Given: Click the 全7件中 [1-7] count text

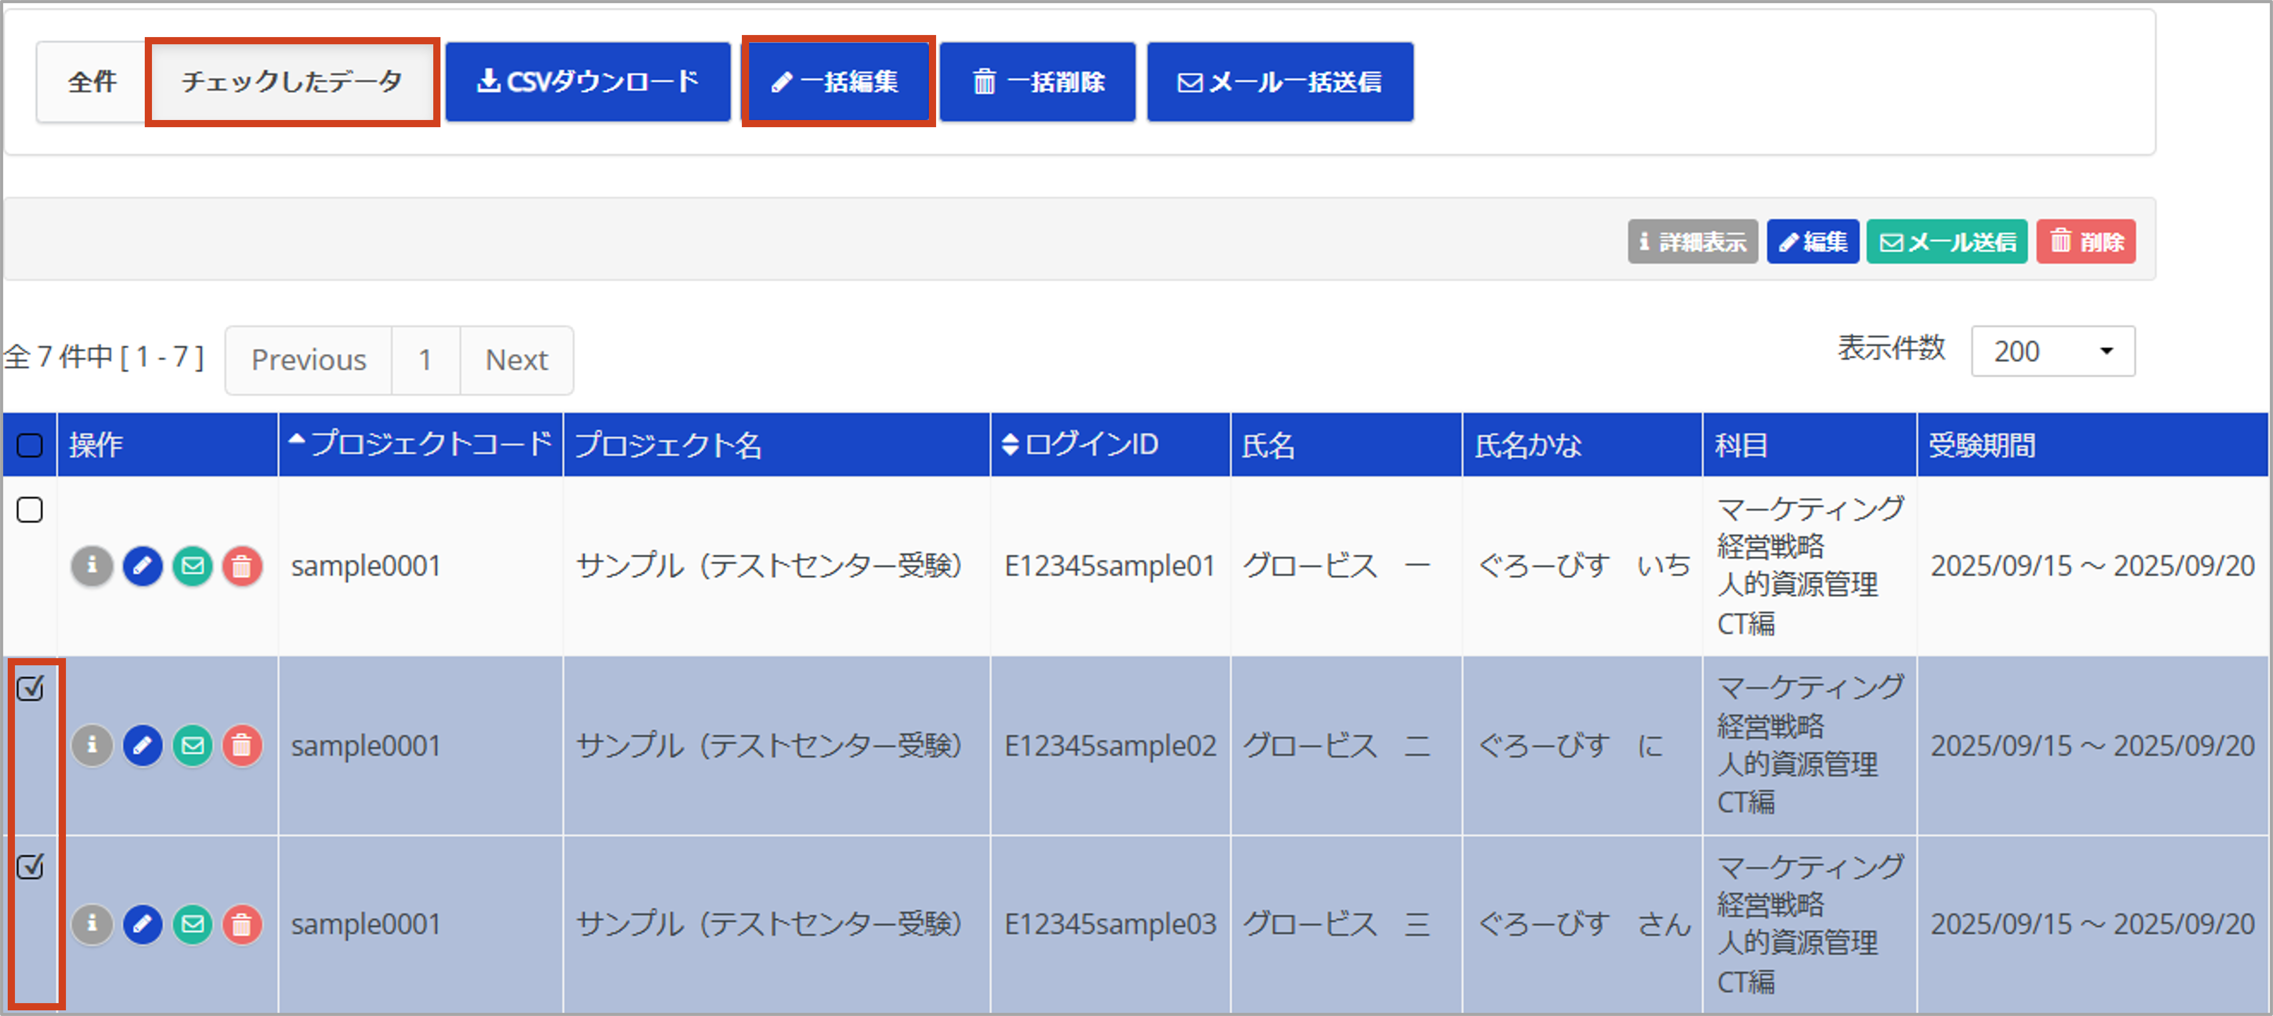Looking at the screenshot, I should [x=104, y=357].
